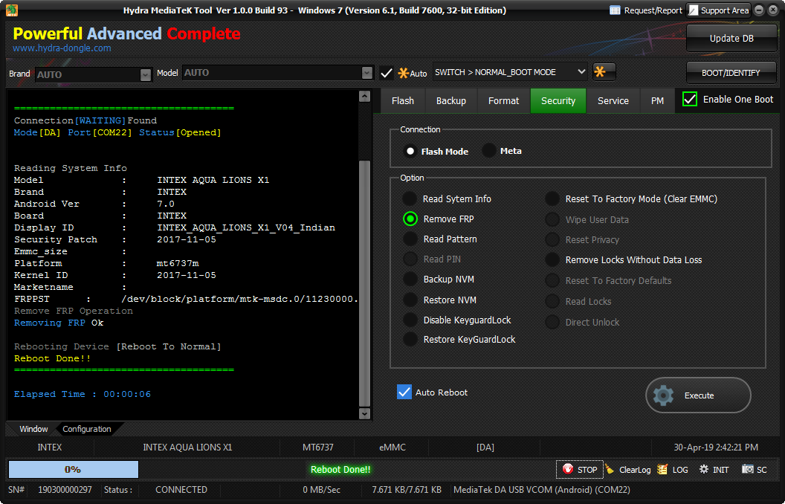Select Reset To Factory Mode (Clear EMMC)
This screenshot has width=785, height=504.
click(x=552, y=198)
